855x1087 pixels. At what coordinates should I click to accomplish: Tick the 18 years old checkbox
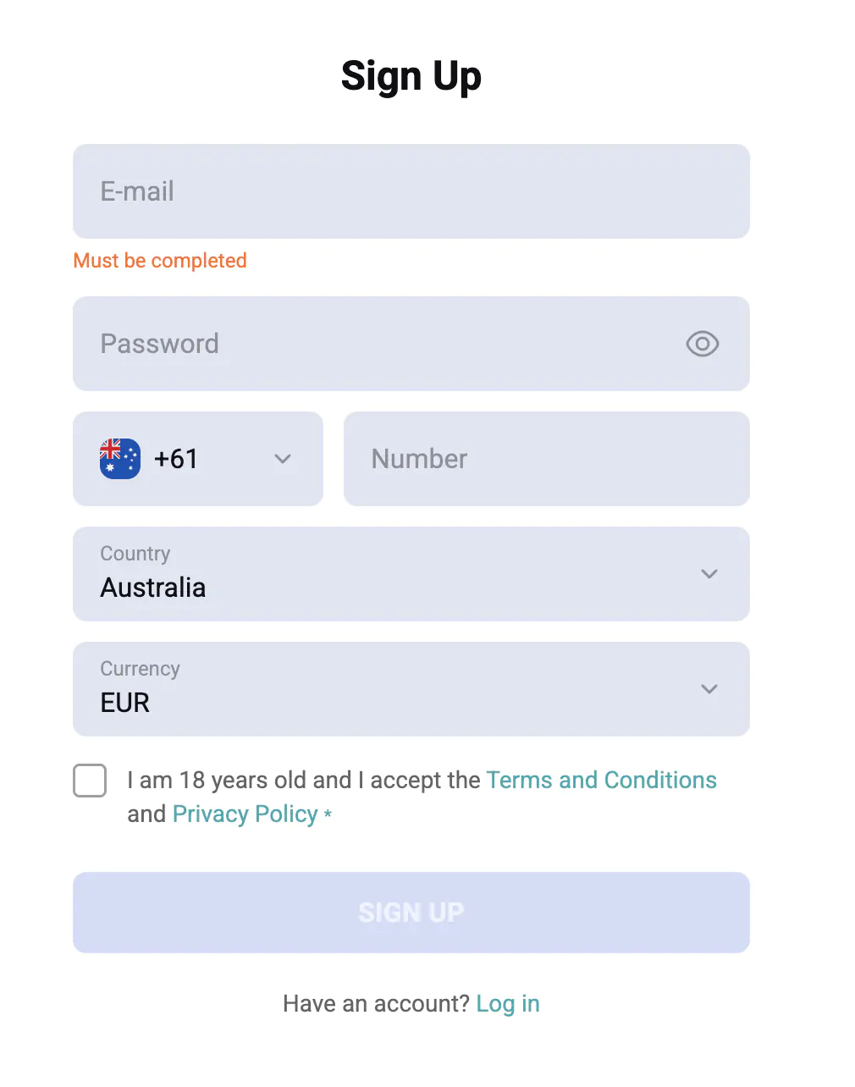pos(90,781)
